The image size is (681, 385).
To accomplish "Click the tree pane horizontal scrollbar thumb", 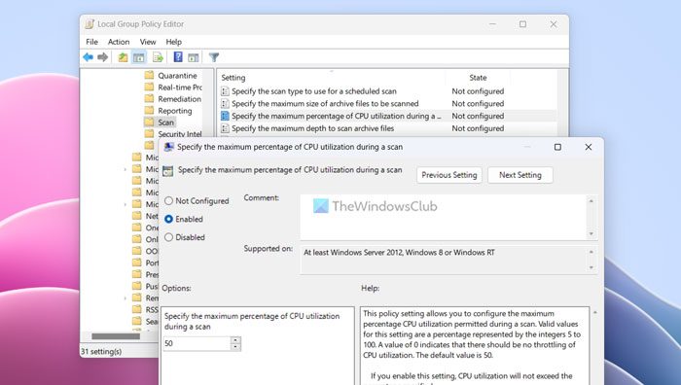I will point(116,336).
